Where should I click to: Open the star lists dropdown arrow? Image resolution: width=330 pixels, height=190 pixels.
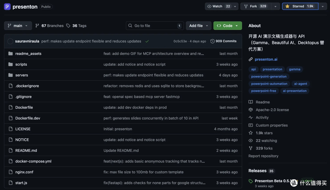(323, 6)
